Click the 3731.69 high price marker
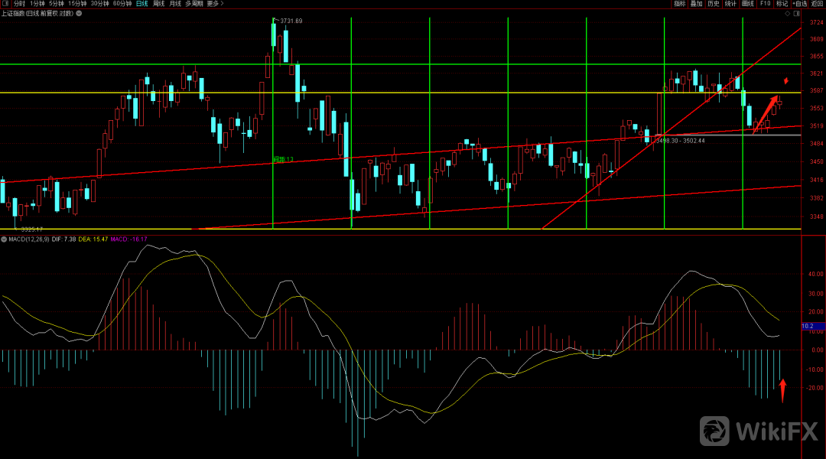This screenshot has width=826, height=459. point(291,21)
